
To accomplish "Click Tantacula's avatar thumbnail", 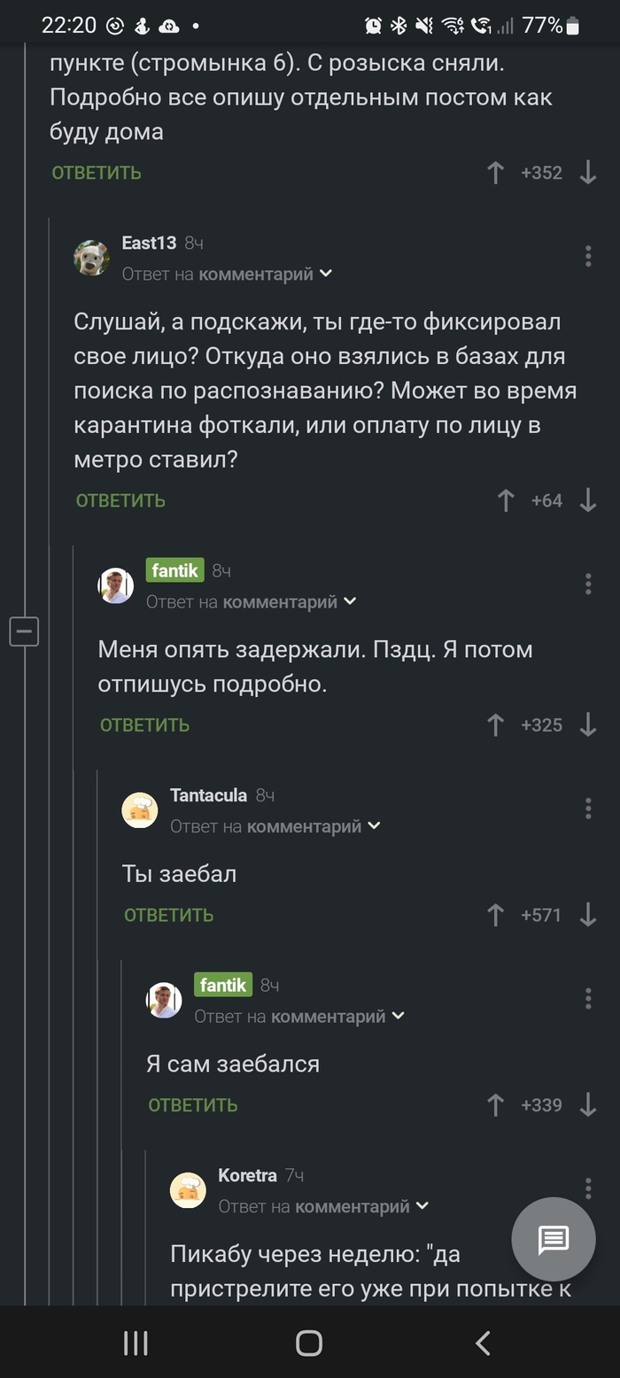I will click(x=139, y=809).
